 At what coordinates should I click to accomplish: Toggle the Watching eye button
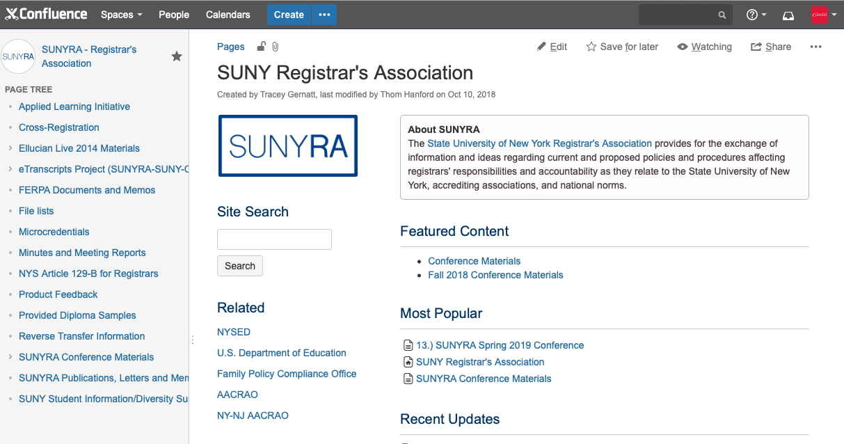click(705, 47)
